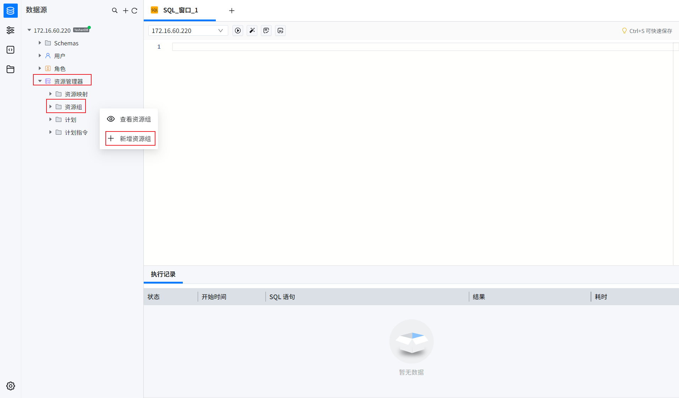This screenshot has width=679, height=398.
Task: Run the SQL with the execute button
Action: click(x=238, y=31)
